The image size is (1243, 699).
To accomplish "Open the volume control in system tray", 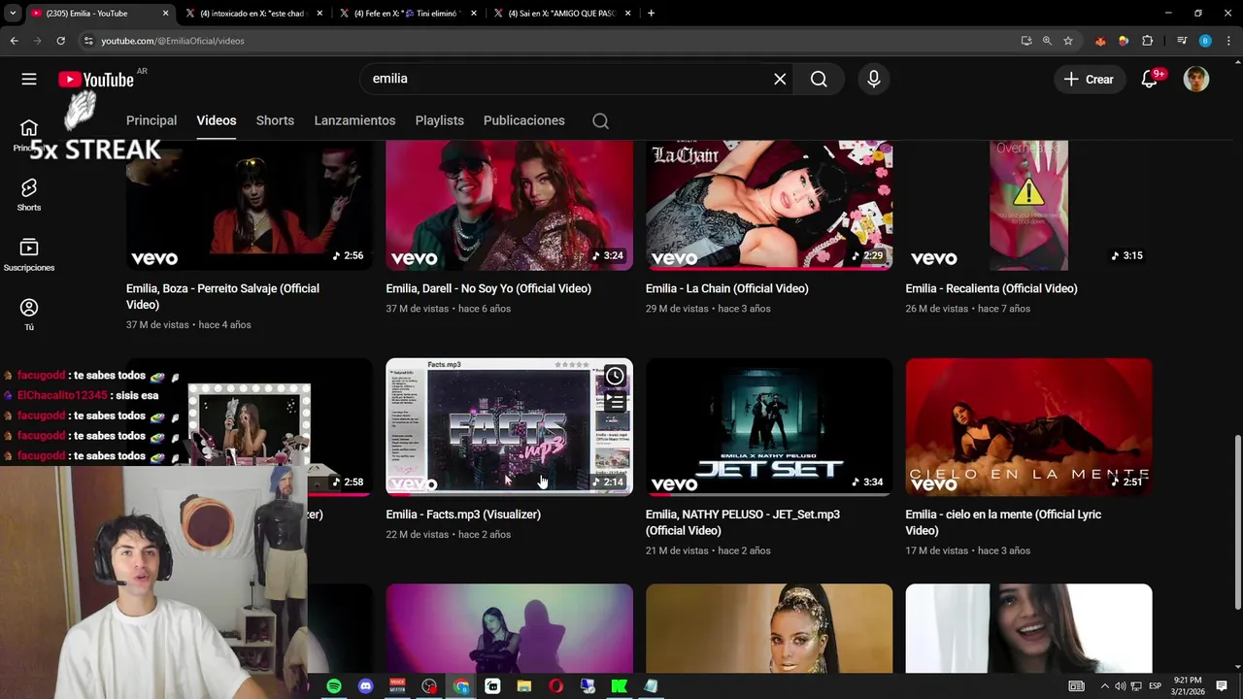I will 1121,686.
